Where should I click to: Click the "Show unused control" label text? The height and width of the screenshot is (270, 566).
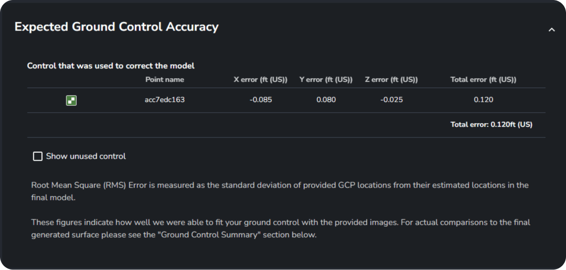(x=86, y=156)
